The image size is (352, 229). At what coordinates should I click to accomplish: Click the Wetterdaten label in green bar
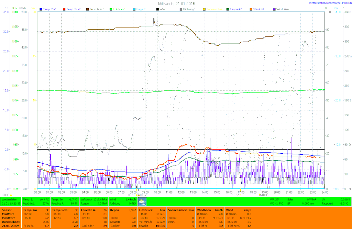pyautogui.click(x=9, y=199)
